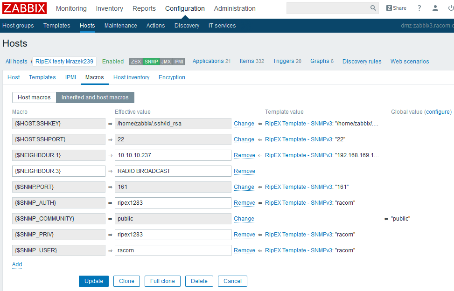
Task: Go to Maintenance submenu
Action: tap(121, 26)
